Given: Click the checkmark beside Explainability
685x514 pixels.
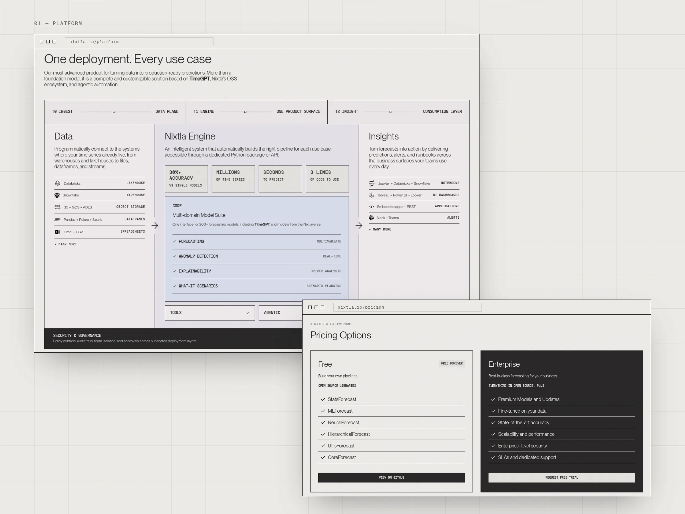Looking at the screenshot, I should (175, 271).
